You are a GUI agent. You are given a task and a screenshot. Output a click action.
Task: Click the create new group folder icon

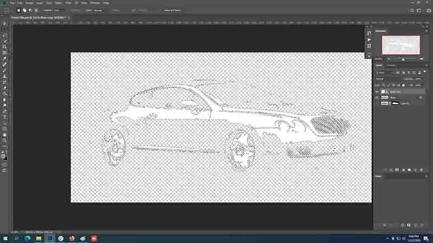(x=409, y=170)
